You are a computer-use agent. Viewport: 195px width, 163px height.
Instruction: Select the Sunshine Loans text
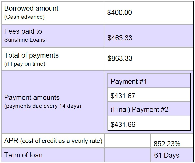[x=25, y=40]
